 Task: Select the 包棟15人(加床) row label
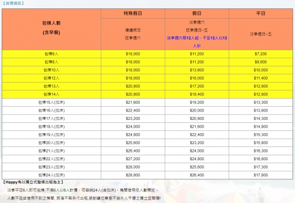click(x=52, y=102)
